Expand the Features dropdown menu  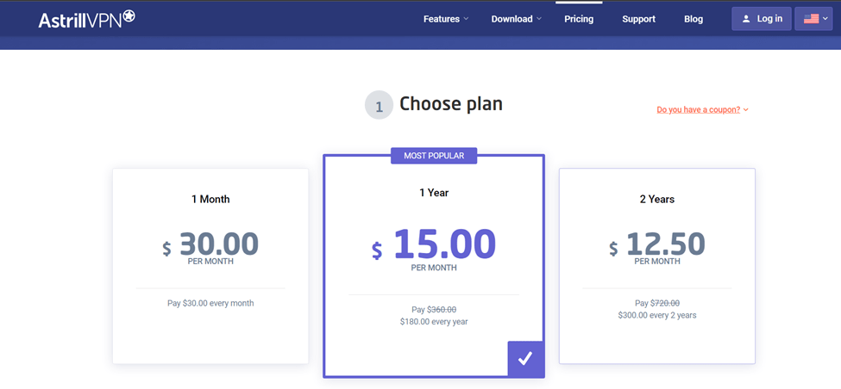coord(445,19)
